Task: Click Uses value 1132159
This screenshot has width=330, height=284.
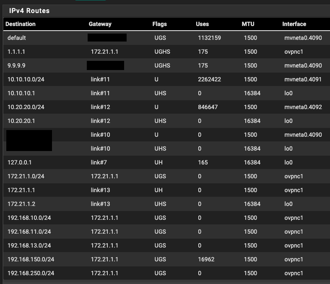Action: tap(209, 38)
